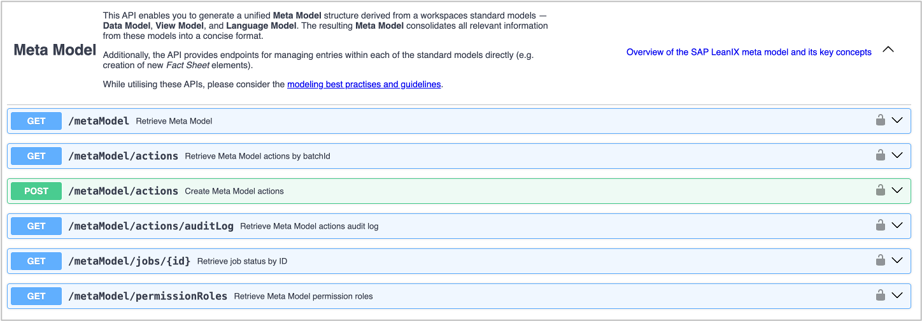Collapse the Meta Model section with the up chevron

point(888,50)
